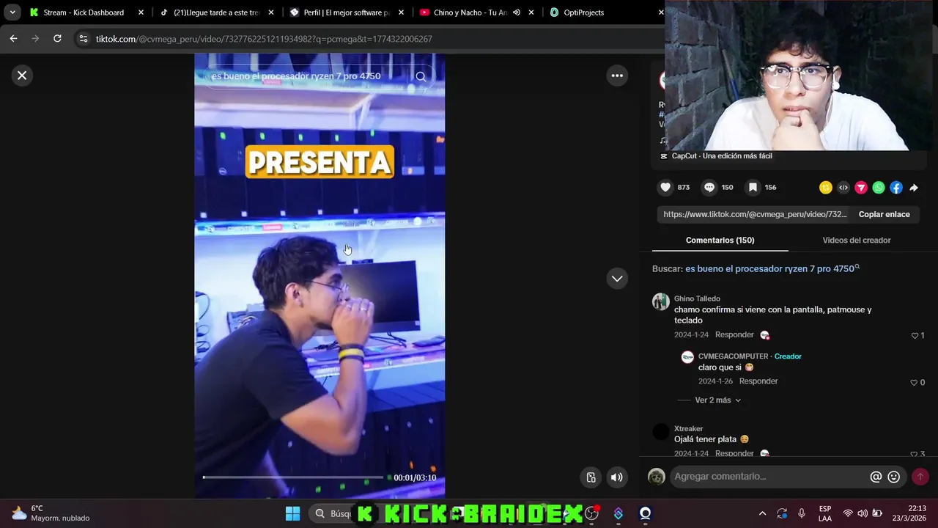Click the TikTok video URL text field
This screenshot has width=938, height=528.
(x=755, y=214)
